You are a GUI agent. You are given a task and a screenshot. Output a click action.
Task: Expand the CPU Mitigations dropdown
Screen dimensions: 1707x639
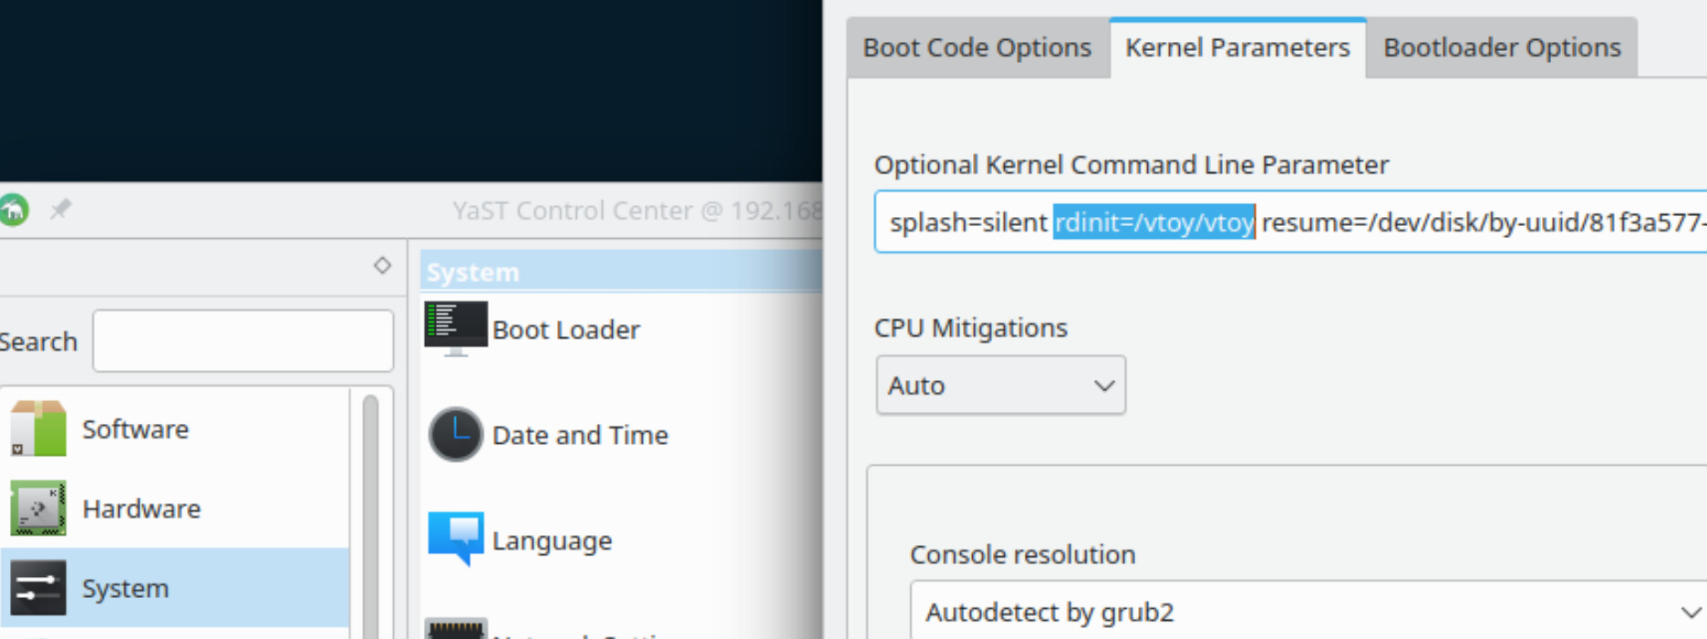1000,386
